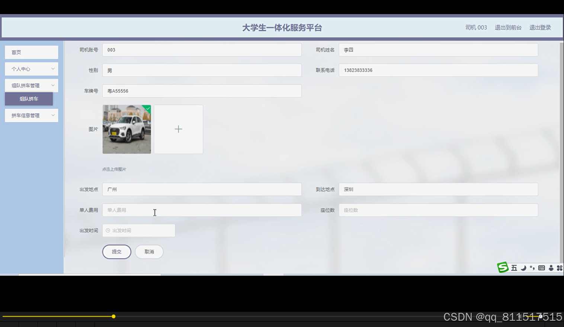Toggle the moon half-width icon in IME bar
Image resolution: width=564 pixels, height=327 pixels.
[523, 268]
